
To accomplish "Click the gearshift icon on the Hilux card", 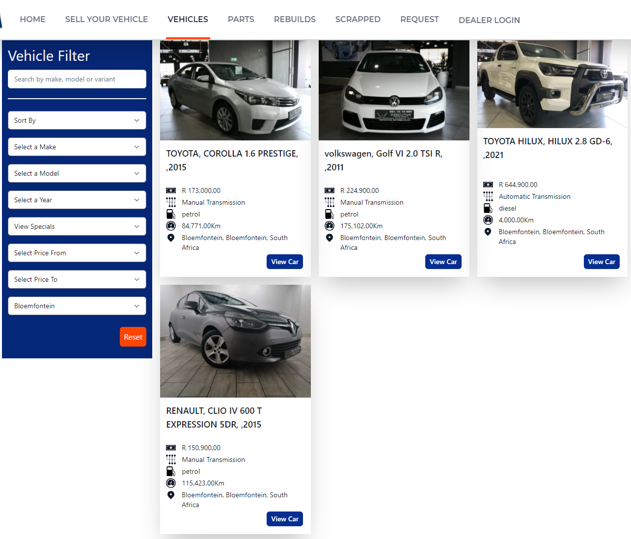I will 488,196.
